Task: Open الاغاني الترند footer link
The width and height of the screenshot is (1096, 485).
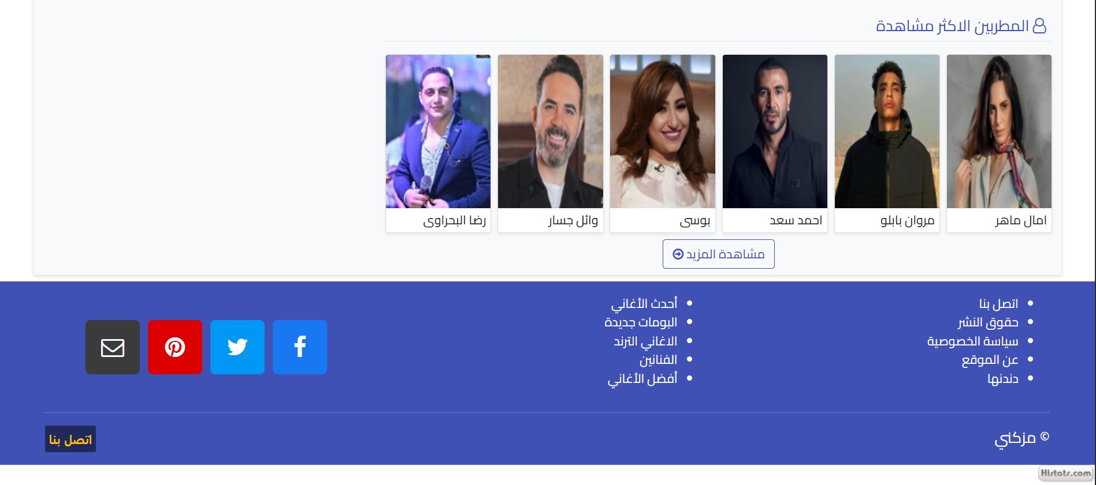Action: pos(645,341)
